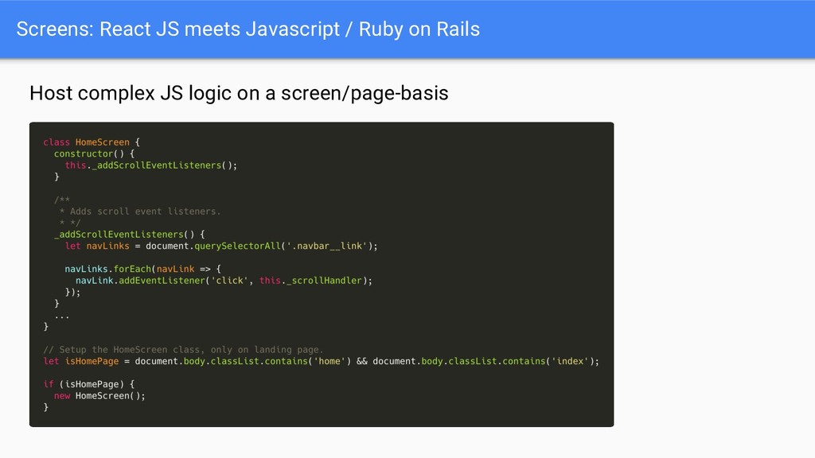Screen dimensions: 815x458
Task: Click the 'new HomeScreen();' line
Action: tap(99, 396)
